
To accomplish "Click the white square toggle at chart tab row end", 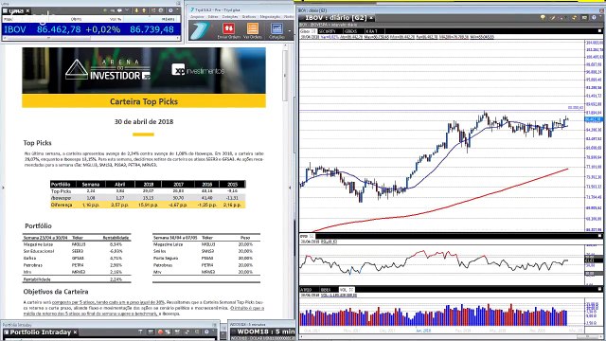I will (x=599, y=31).
